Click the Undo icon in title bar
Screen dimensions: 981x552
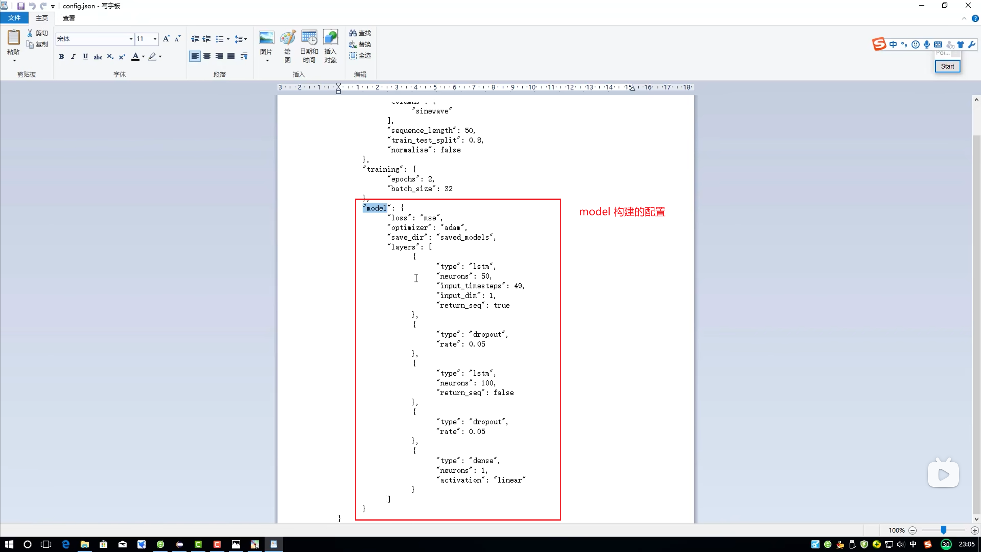pyautogui.click(x=32, y=6)
